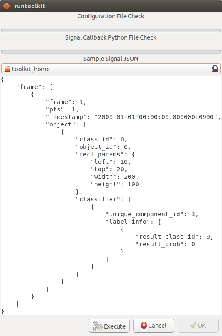Click the runtoolkit window title
This screenshot has height=336, width=222.
[30, 6]
